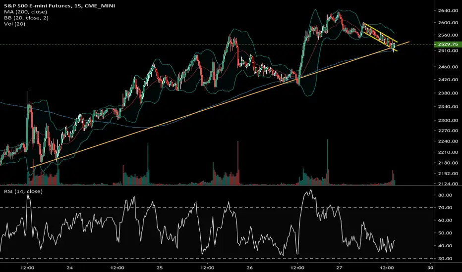Select the RSI (14, close) pane label
462x272 pixels.
point(23,191)
